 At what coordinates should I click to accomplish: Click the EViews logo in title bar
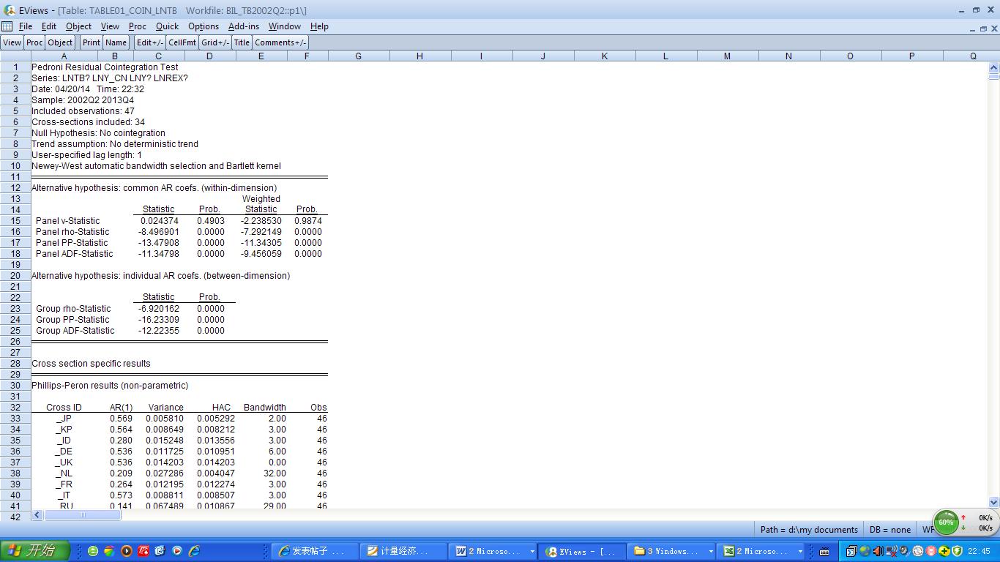[x=10, y=10]
